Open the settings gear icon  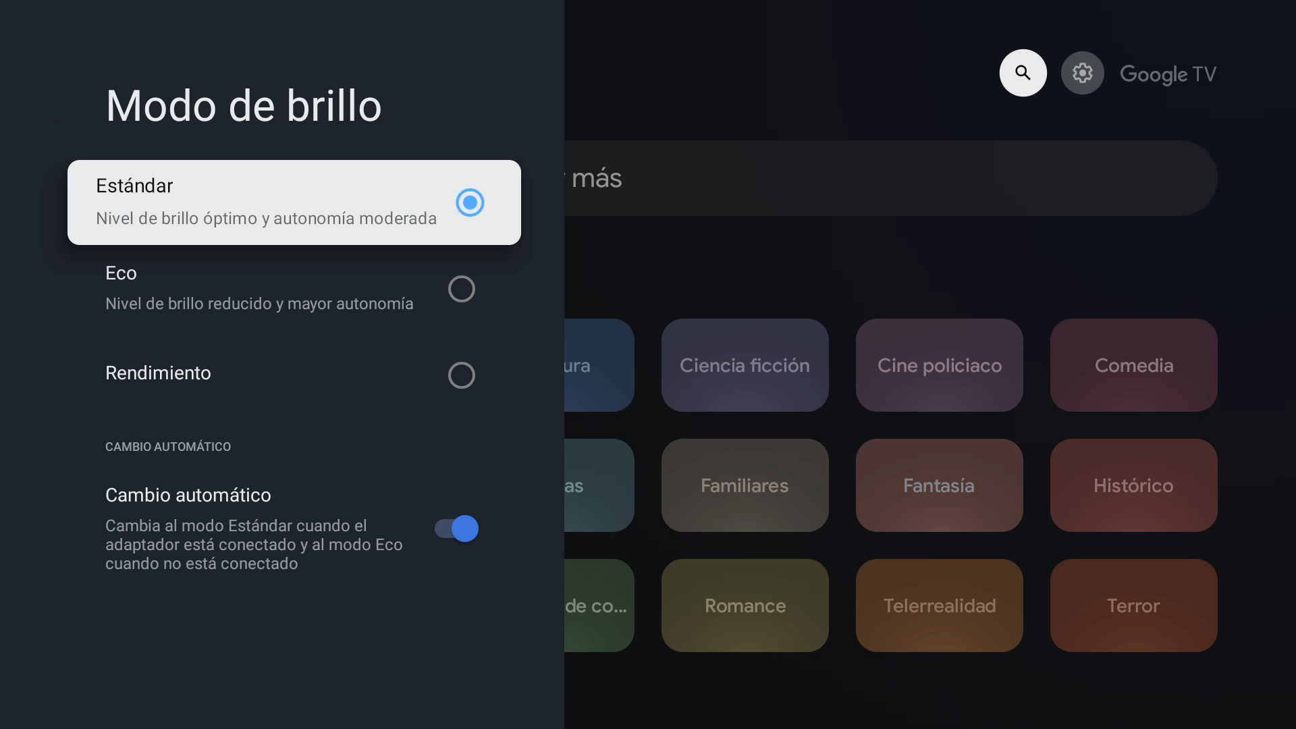coord(1082,73)
